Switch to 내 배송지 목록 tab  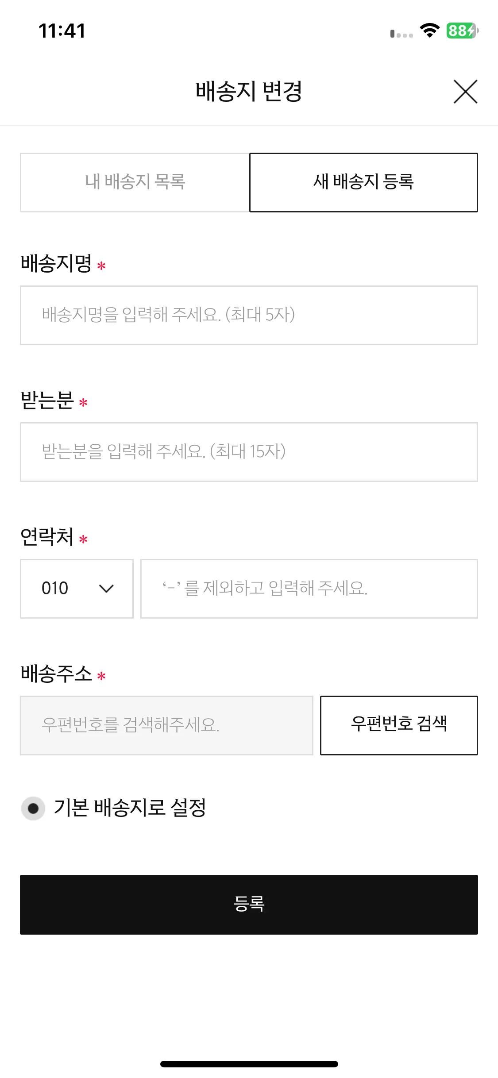point(135,182)
